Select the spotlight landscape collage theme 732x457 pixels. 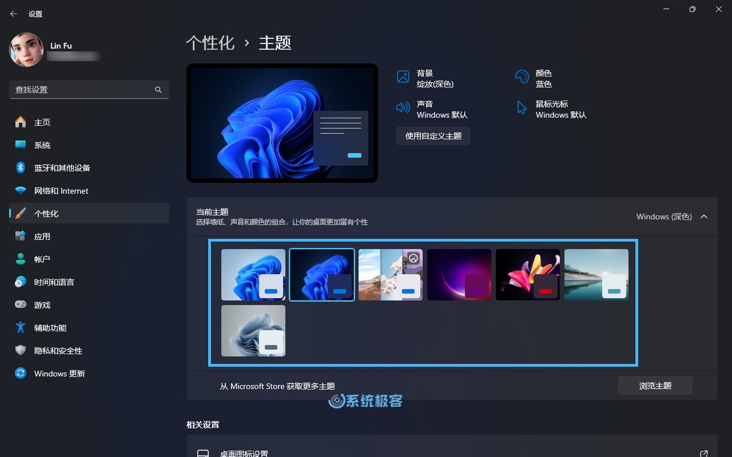391,275
